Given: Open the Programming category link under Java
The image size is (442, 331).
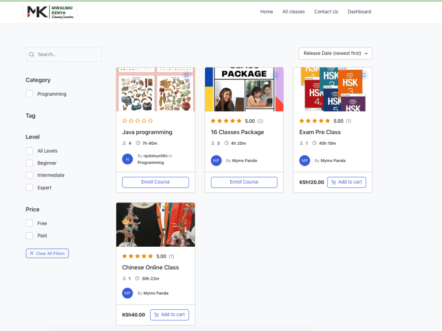Looking at the screenshot, I should 151,162.
